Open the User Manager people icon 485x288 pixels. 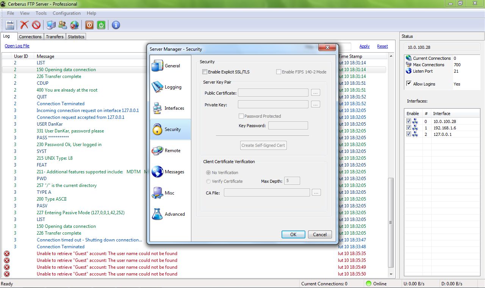click(x=63, y=25)
